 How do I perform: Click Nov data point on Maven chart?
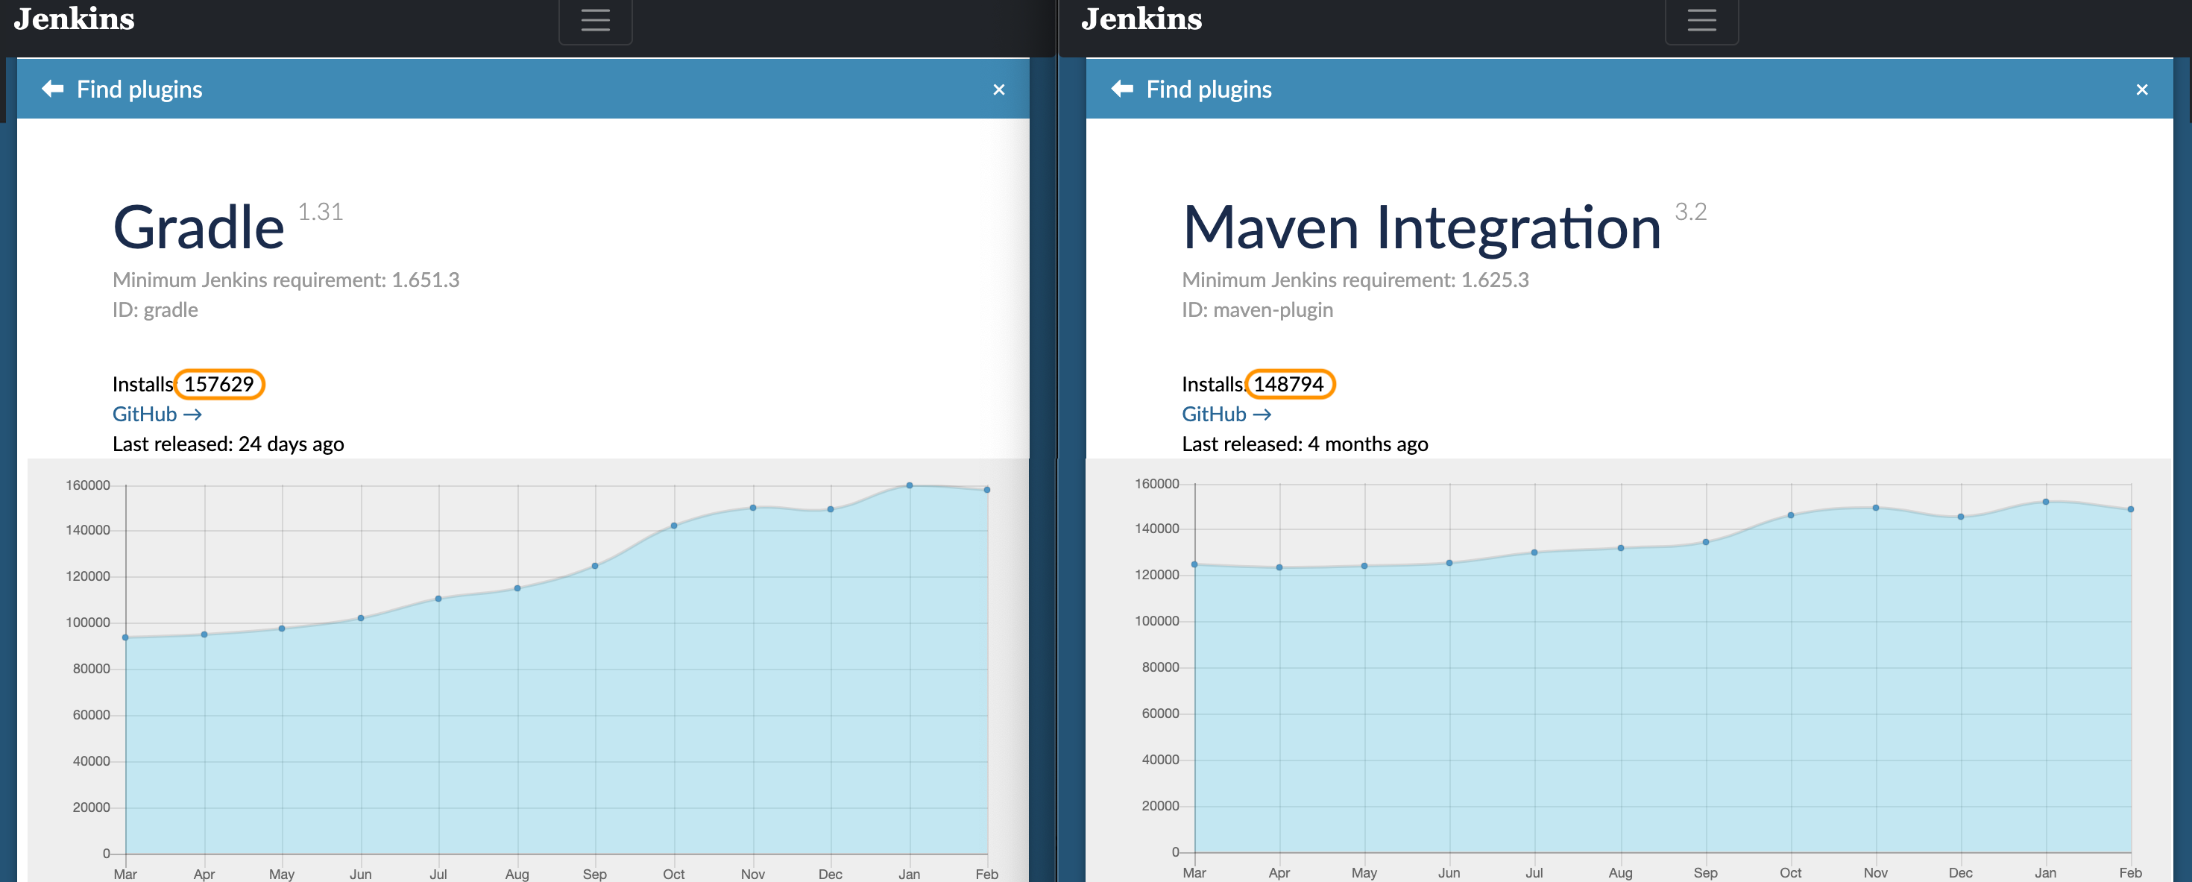1875,508
